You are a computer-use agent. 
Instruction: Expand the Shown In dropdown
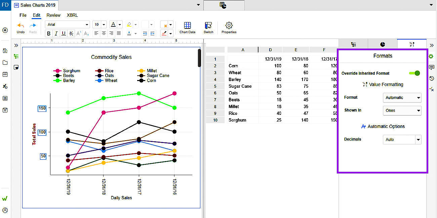click(x=402, y=111)
